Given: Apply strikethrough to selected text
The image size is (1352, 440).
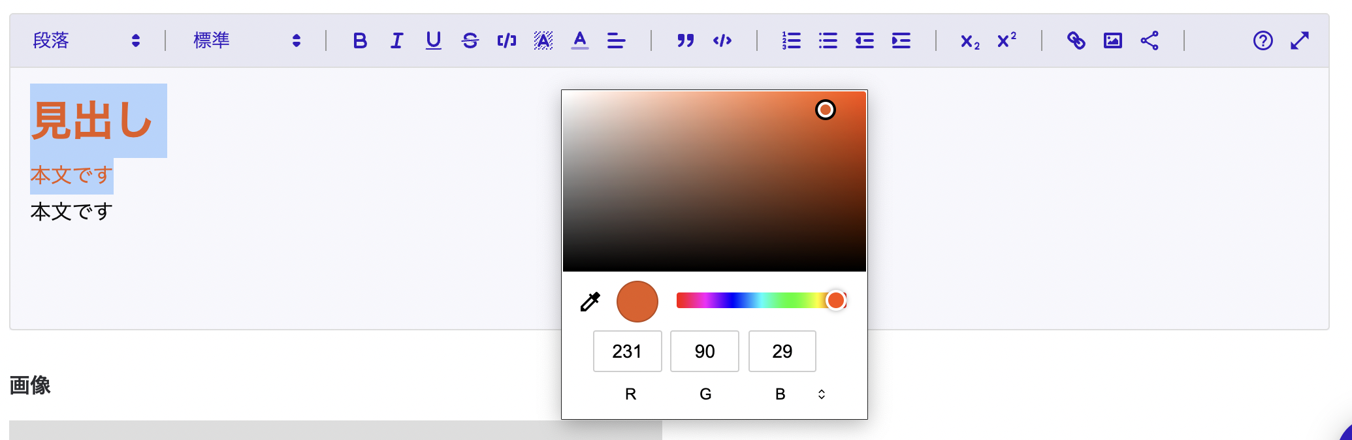Looking at the screenshot, I should pos(470,40).
